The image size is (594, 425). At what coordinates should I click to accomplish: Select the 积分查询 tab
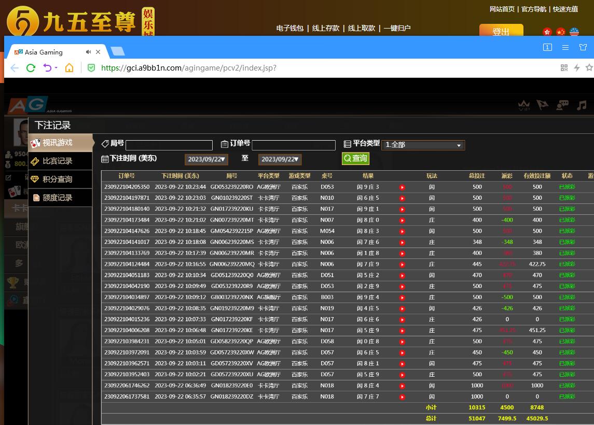[57, 179]
